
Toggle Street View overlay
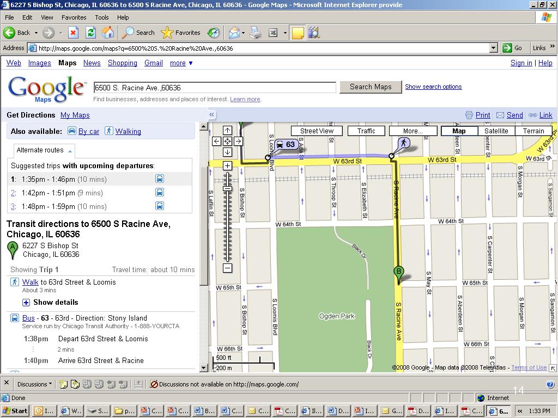point(317,131)
